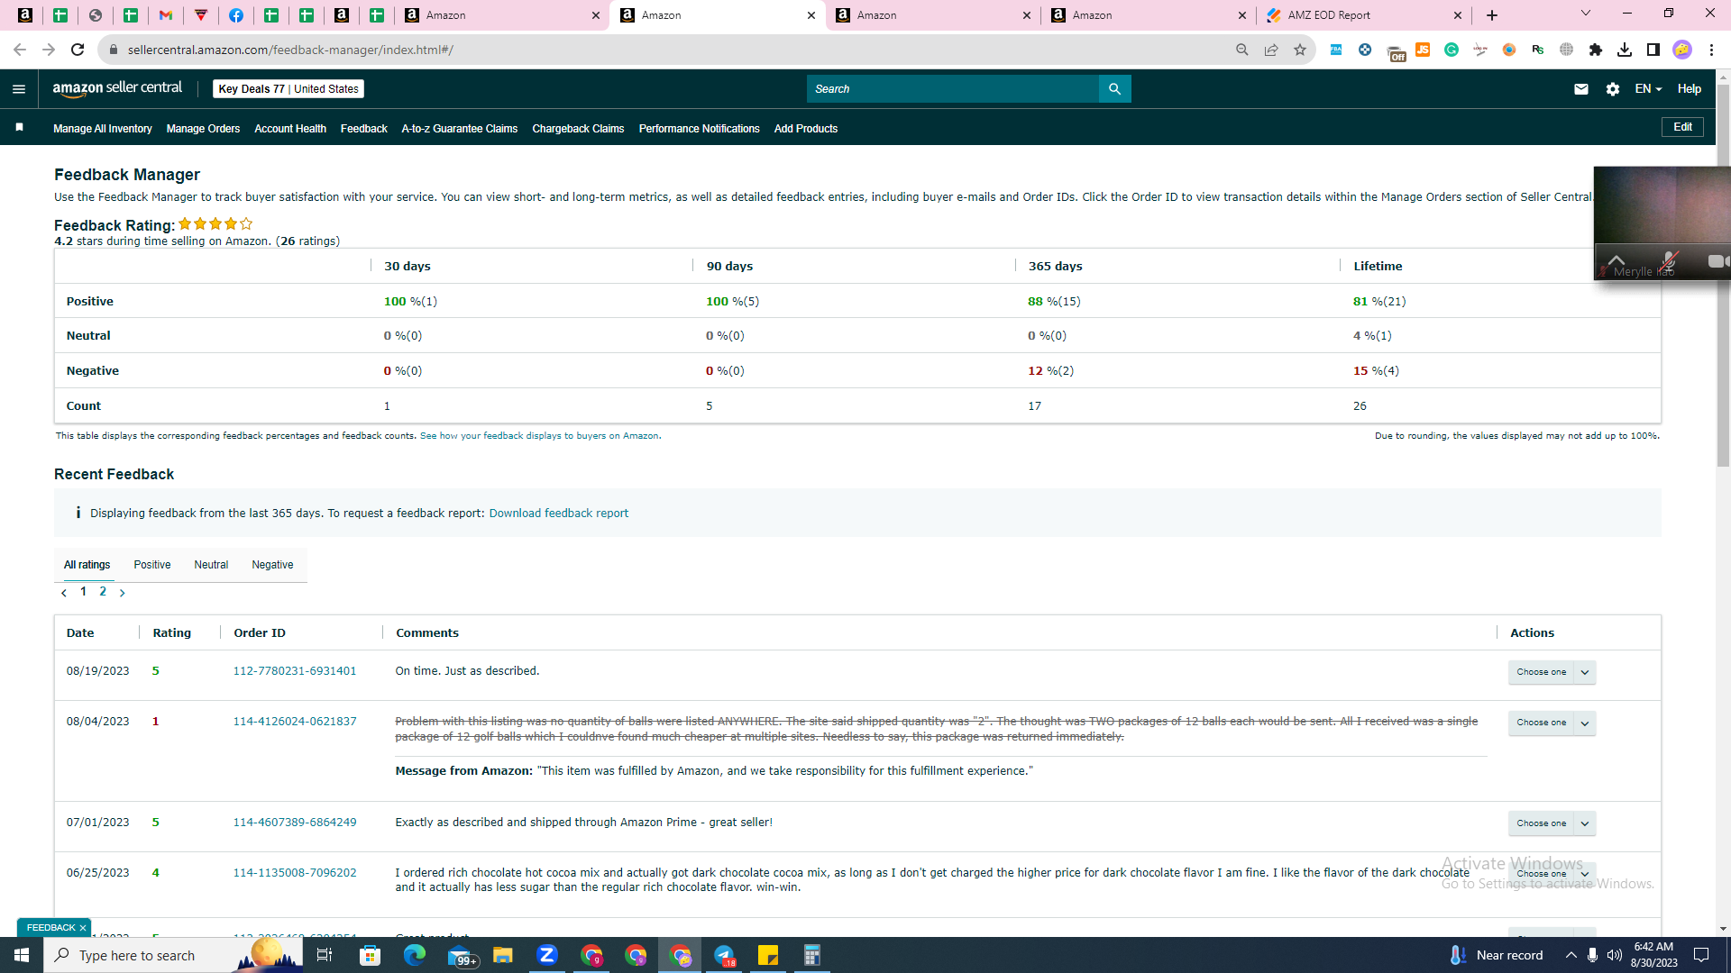Click the browser address bar

(667, 50)
